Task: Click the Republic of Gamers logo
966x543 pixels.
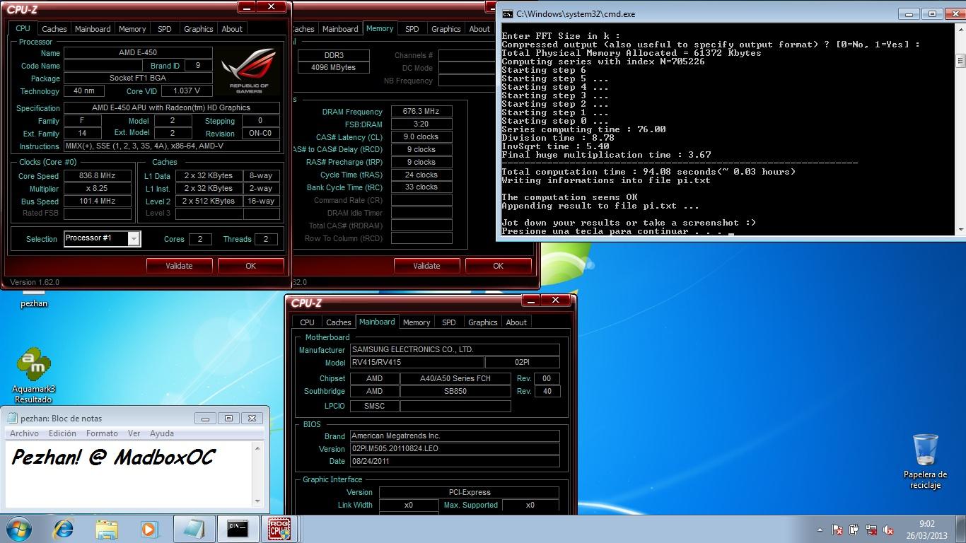Action: click(250, 71)
